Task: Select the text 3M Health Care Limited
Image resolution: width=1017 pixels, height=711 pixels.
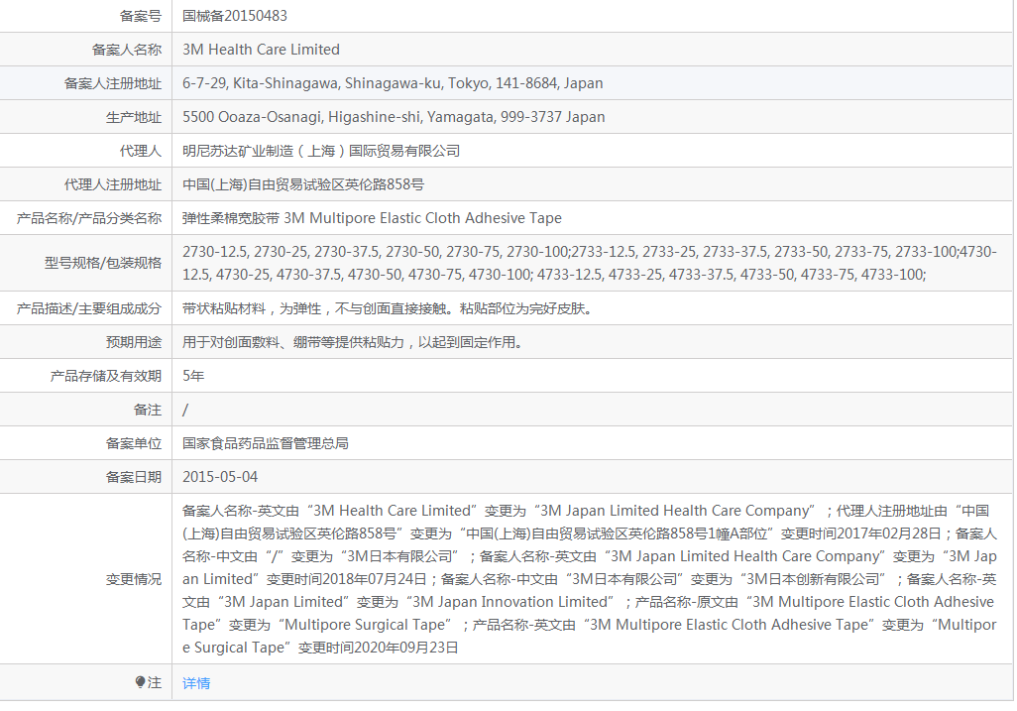Action: click(261, 50)
